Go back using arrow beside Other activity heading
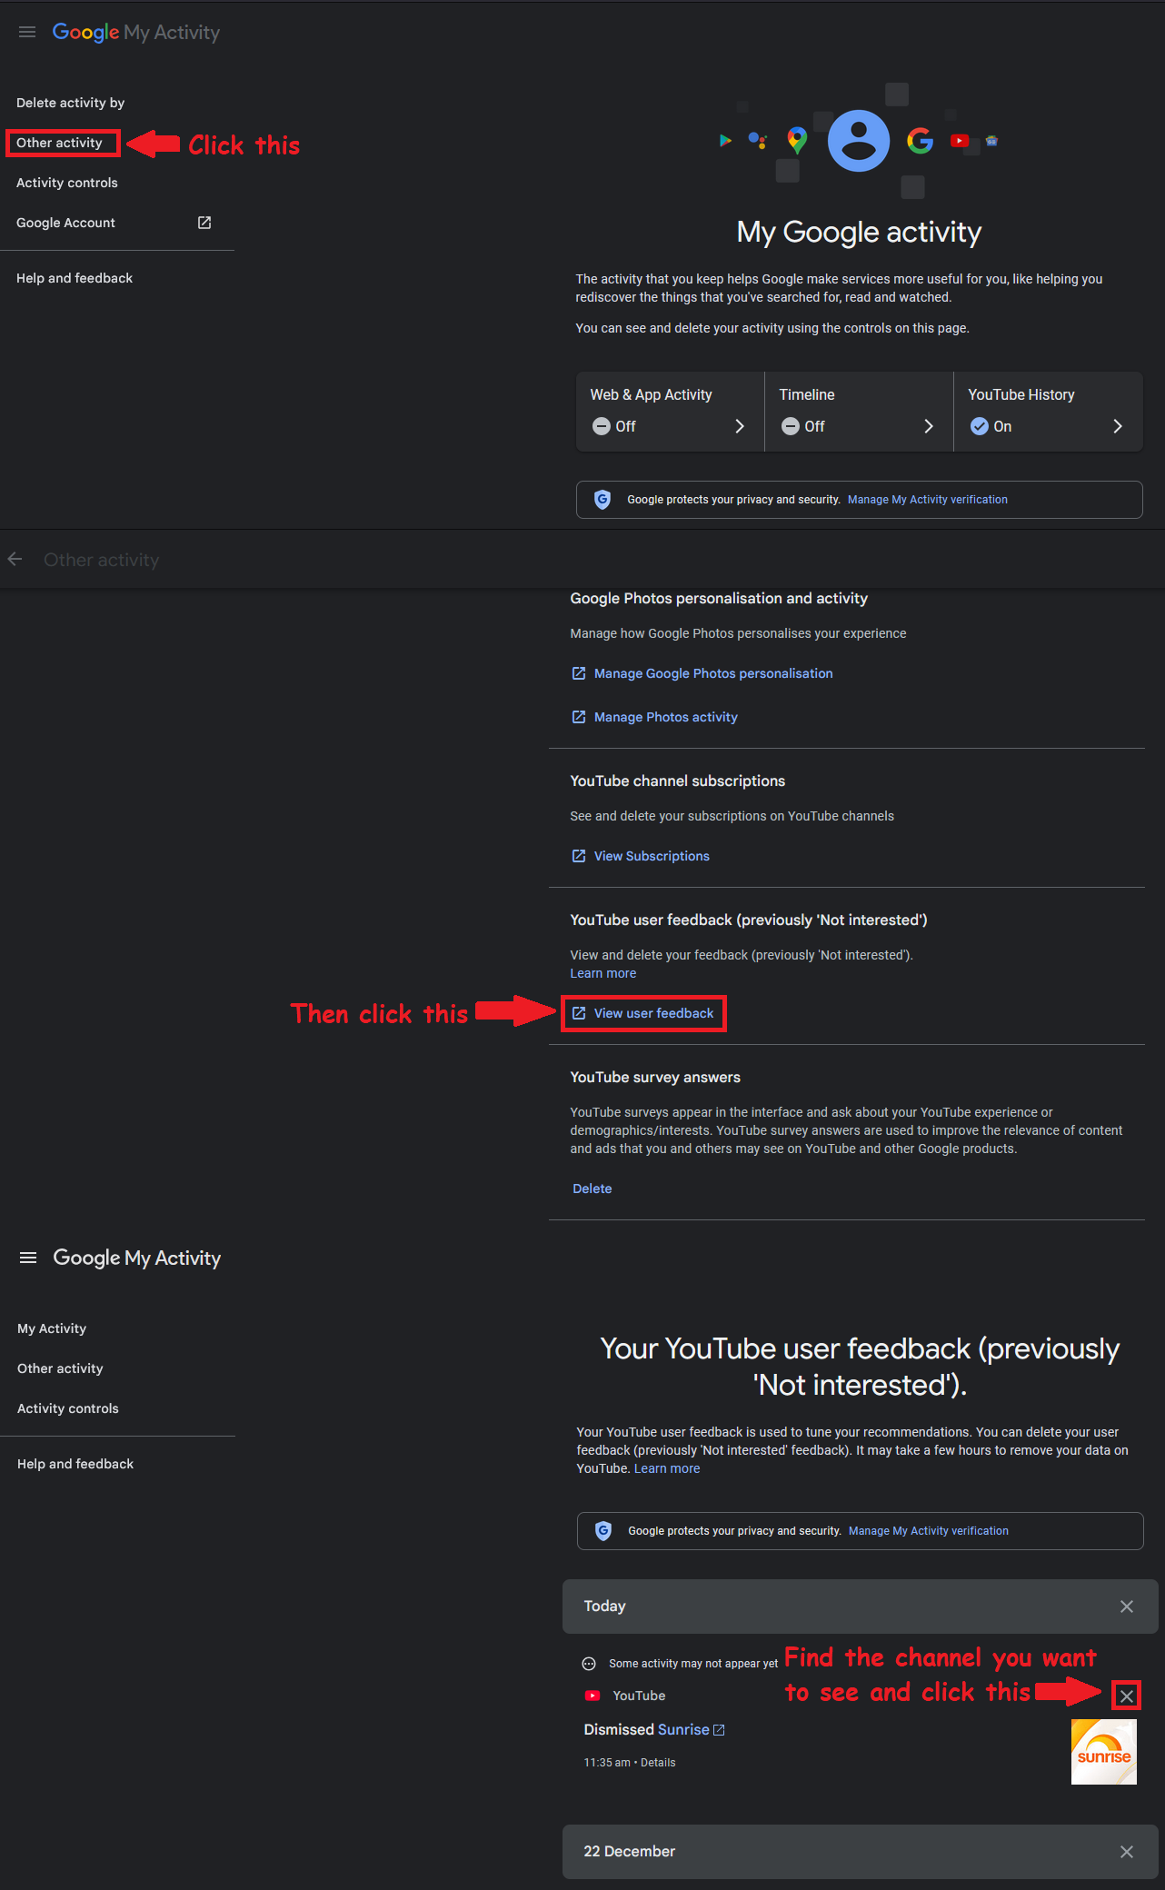 click(15, 560)
